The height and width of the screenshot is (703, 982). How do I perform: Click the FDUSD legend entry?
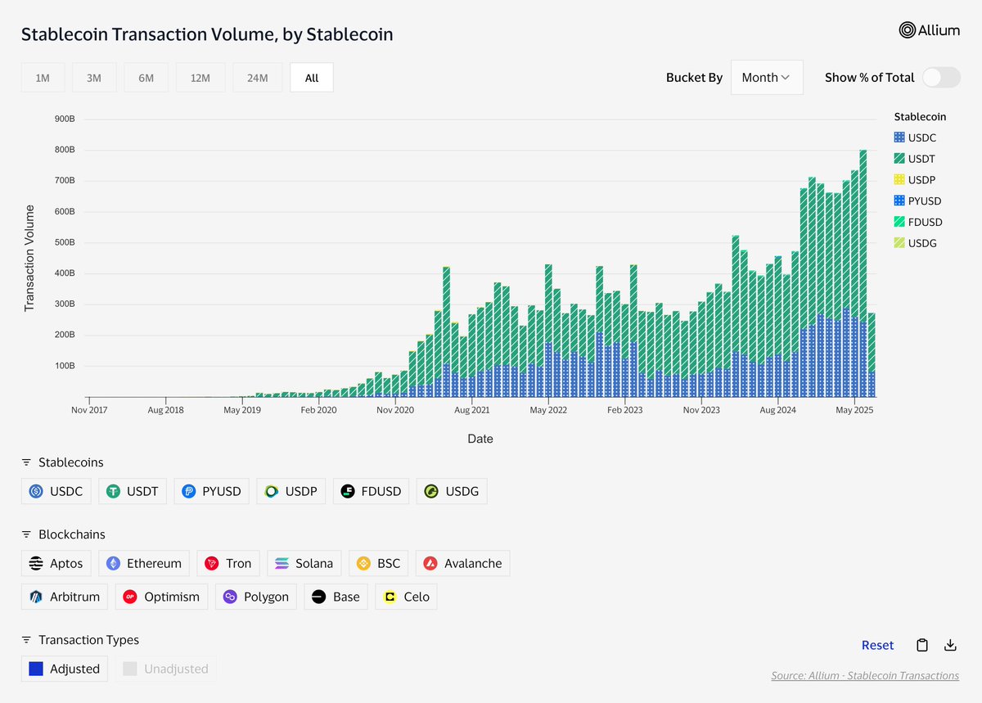tap(918, 222)
